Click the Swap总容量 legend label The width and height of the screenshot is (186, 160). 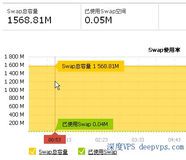coord(53,152)
